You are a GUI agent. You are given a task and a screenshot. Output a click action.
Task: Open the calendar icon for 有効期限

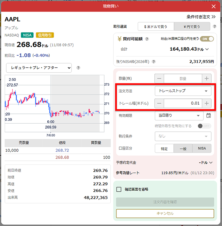pos(209,115)
